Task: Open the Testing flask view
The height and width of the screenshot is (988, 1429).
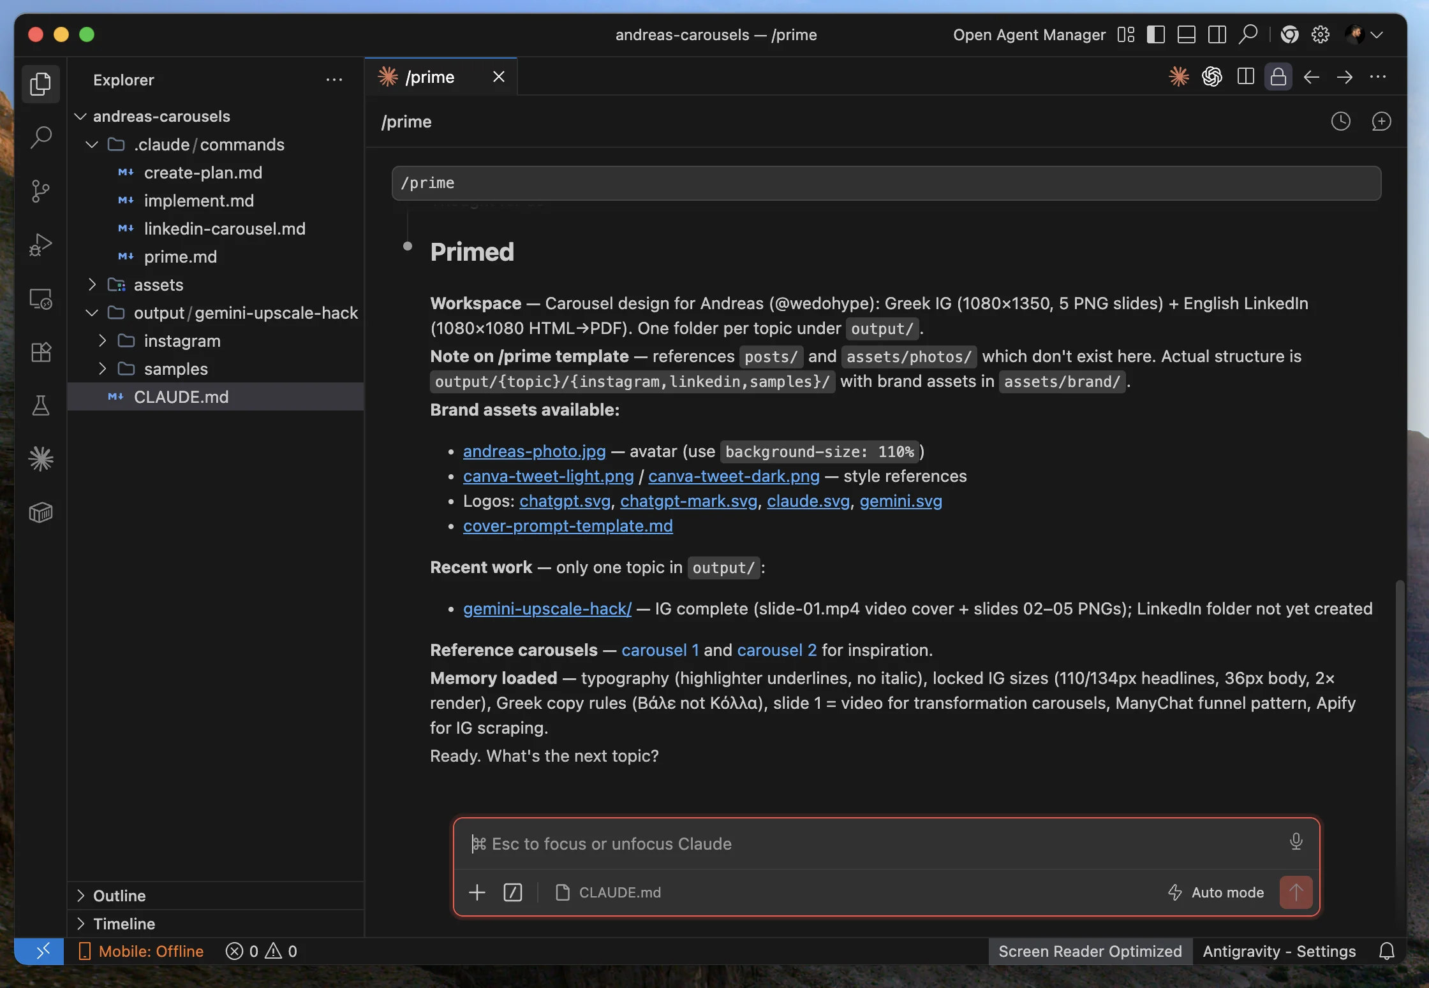Action: [41, 405]
